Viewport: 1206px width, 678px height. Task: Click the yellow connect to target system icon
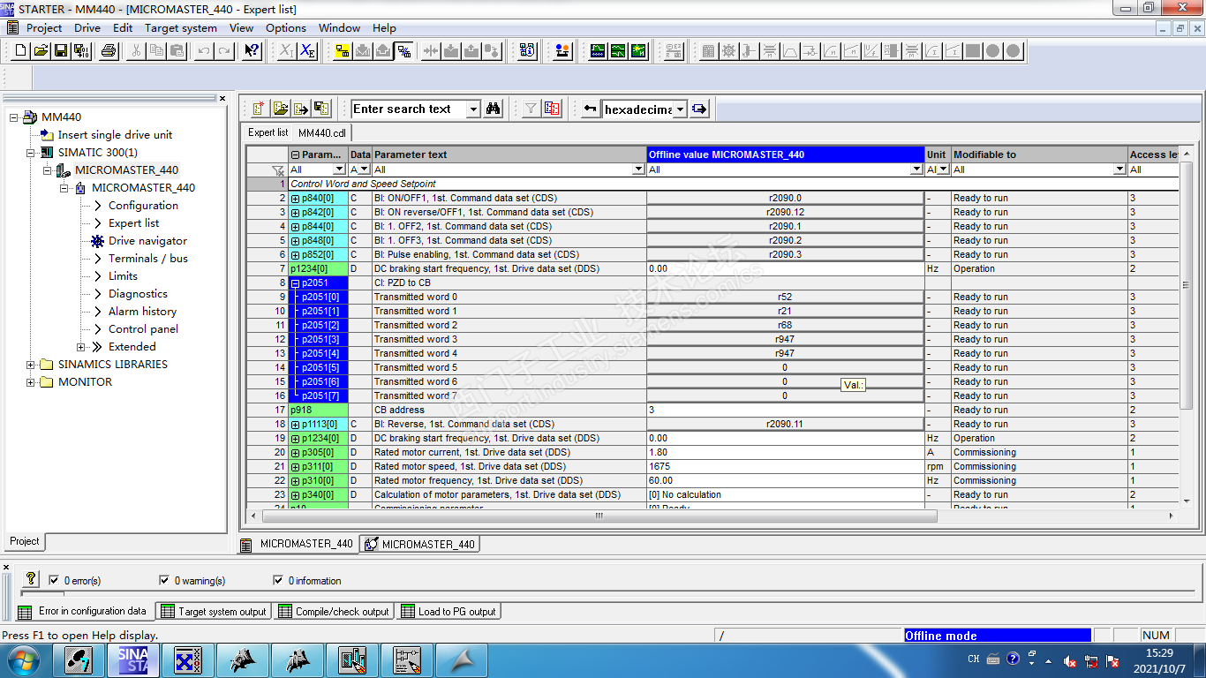coord(343,51)
